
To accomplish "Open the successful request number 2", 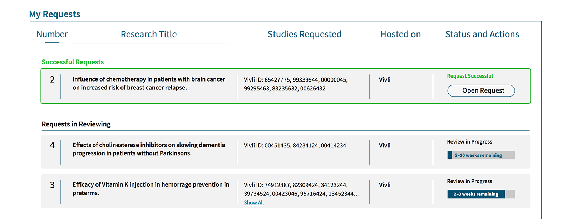I will click(481, 90).
